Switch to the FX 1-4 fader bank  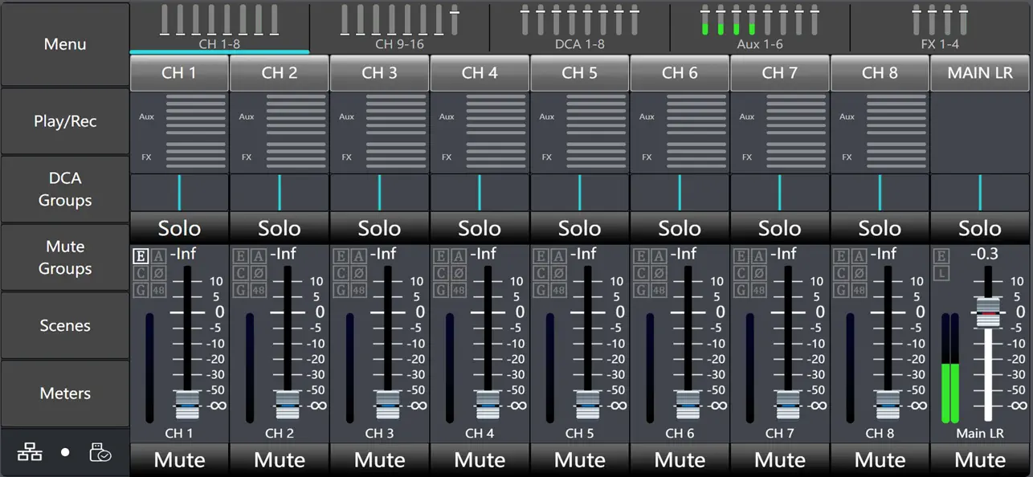pos(940,26)
